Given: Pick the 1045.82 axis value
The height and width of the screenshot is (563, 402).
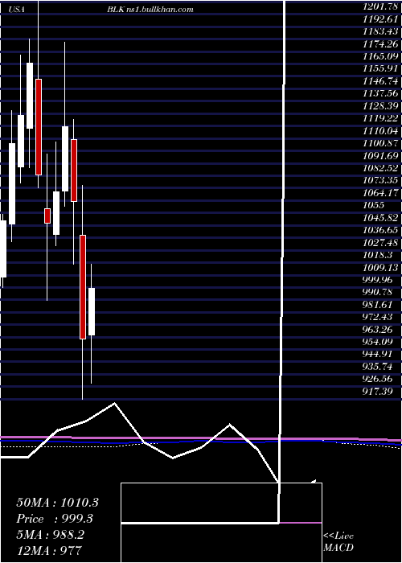Looking at the screenshot, I should click(x=380, y=218).
